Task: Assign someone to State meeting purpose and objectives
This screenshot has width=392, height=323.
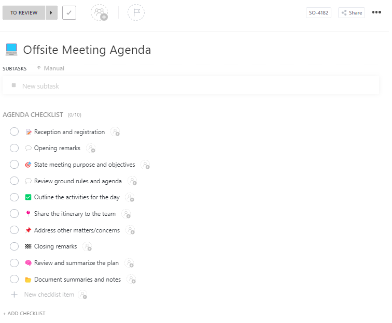Action: point(145,165)
